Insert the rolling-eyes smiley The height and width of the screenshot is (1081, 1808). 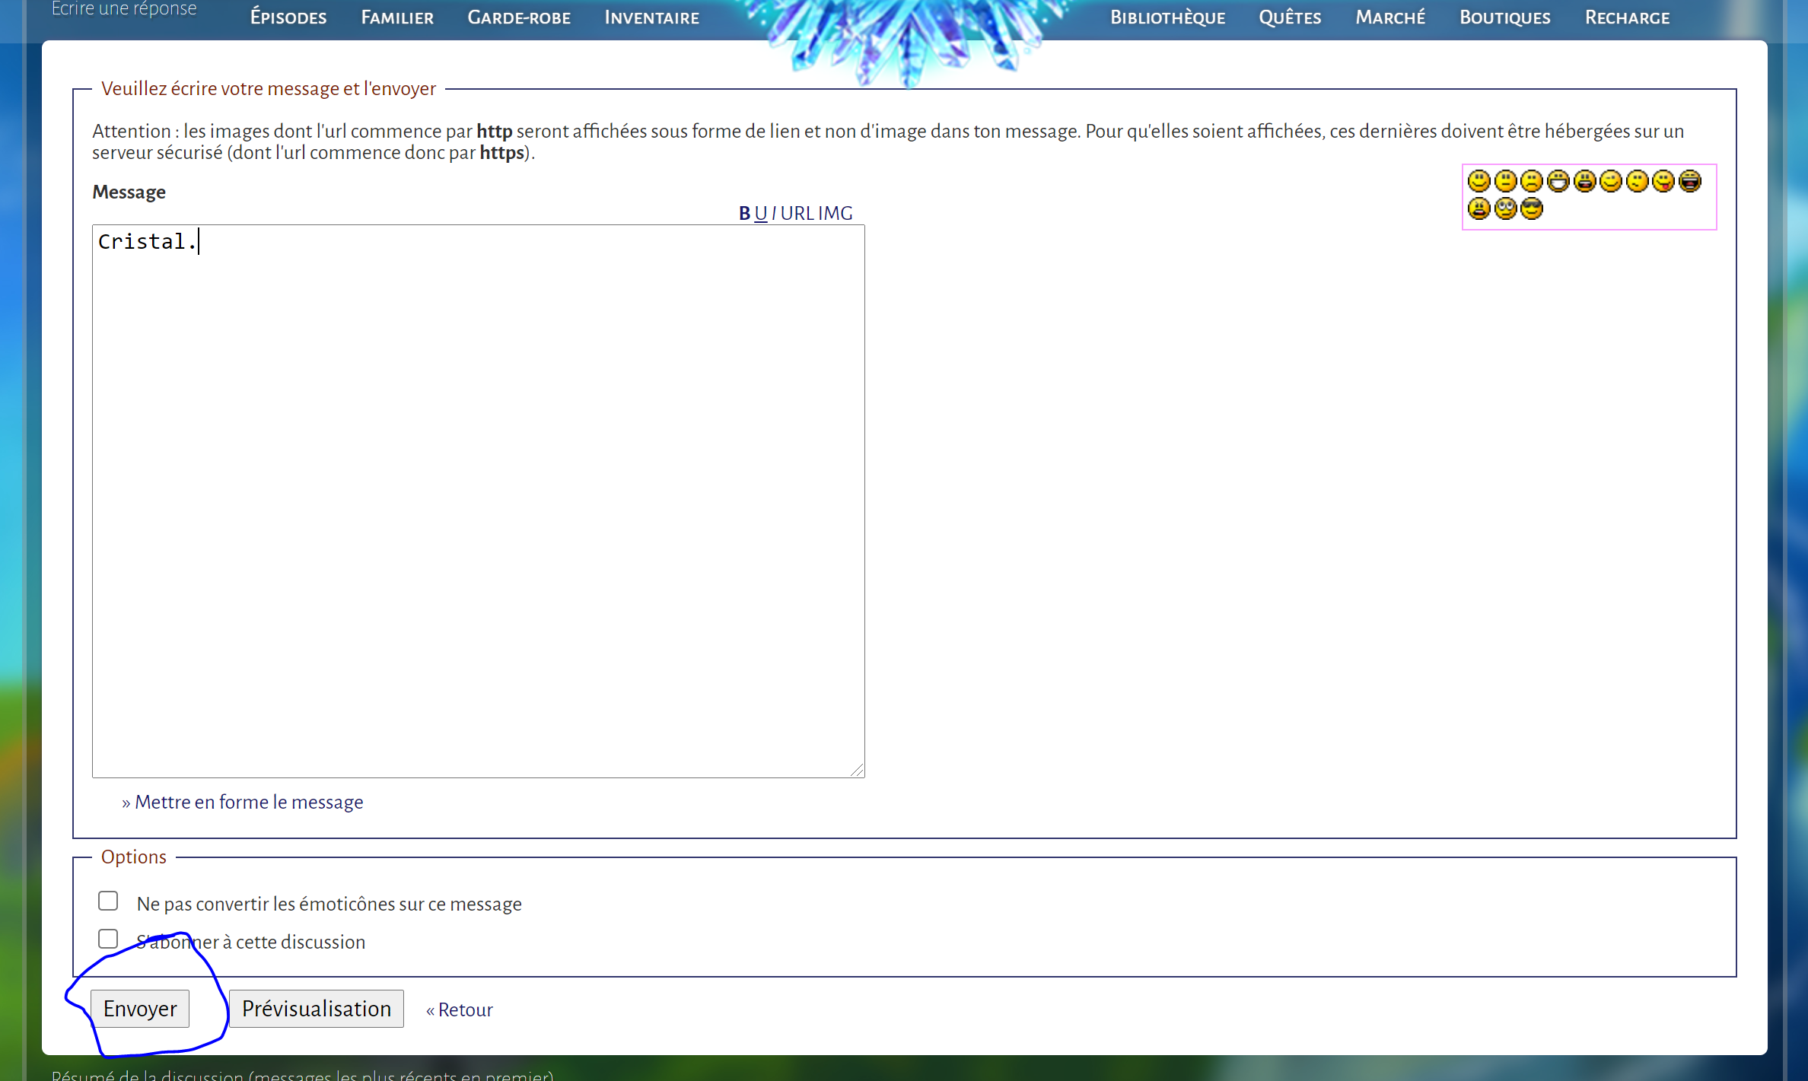point(1505,208)
